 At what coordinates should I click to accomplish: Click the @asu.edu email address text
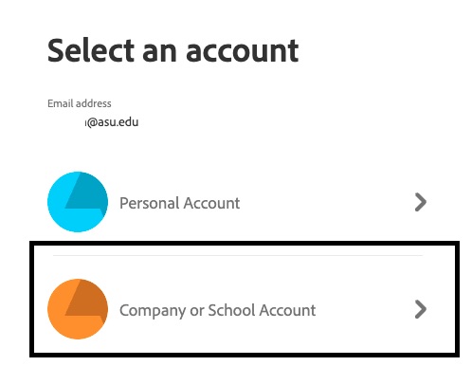(x=112, y=122)
